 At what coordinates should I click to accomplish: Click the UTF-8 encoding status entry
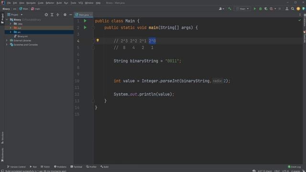pyautogui.click(x=285, y=171)
